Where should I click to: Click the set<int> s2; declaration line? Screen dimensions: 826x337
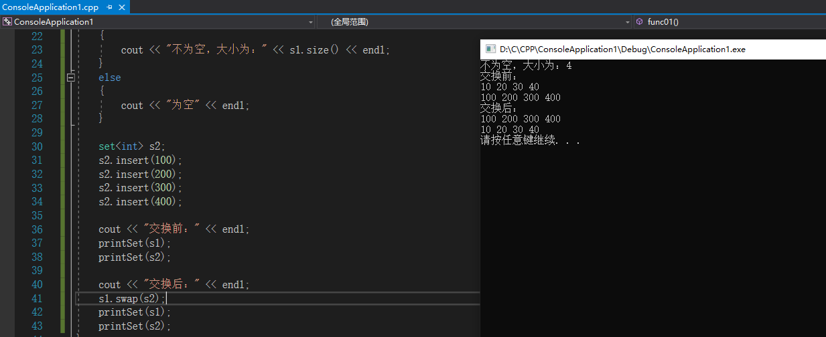point(131,146)
